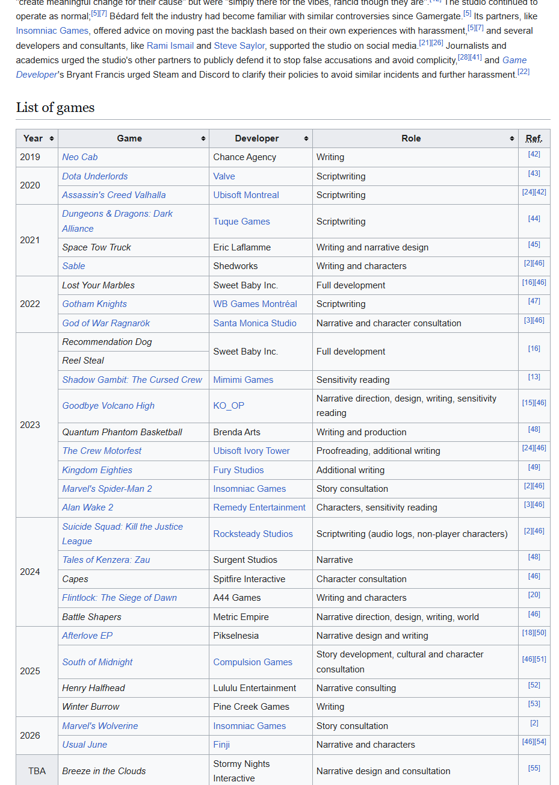
Task: Open reference [49] for Kingdom Eighties
Action: click(x=534, y=467)
